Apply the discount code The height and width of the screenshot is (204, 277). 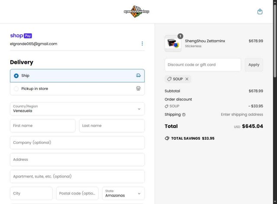point(254,65)
